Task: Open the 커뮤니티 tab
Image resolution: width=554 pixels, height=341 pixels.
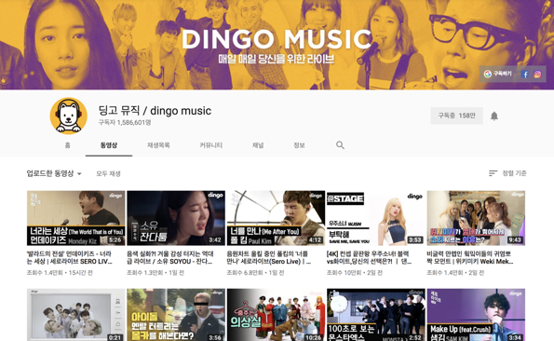Action: pyautogui.click(x=211, y=145)
